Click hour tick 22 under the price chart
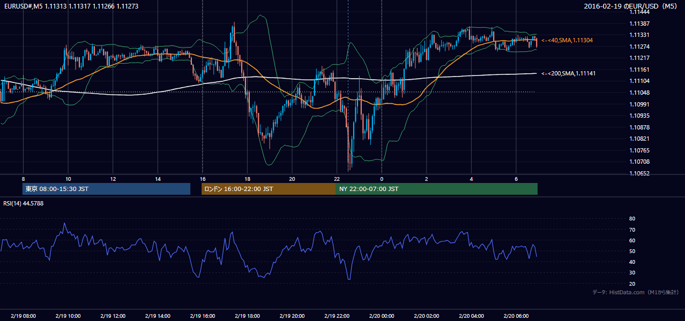This screenshot has height=321, width=685. click(x=337, y=179)
